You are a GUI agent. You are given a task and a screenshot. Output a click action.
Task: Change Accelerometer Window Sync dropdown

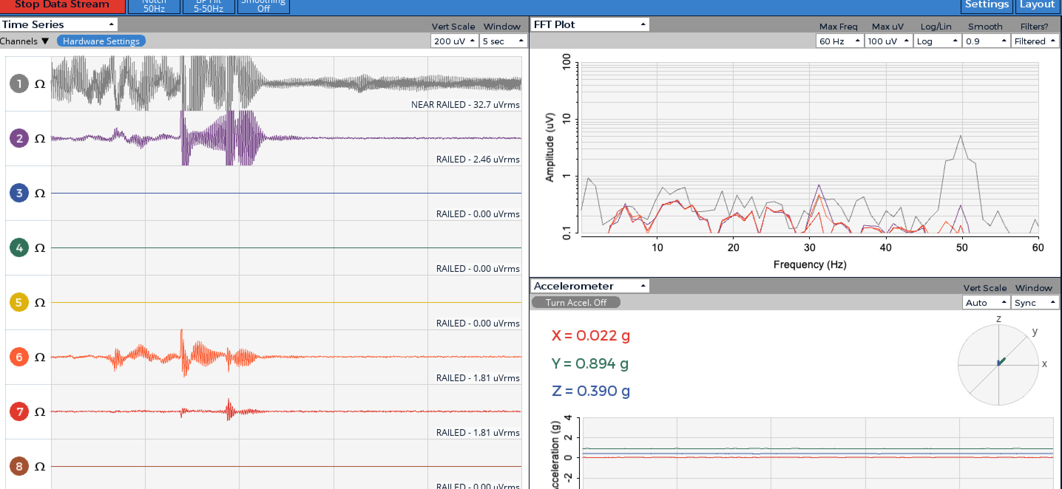[x=1035, y=302]
